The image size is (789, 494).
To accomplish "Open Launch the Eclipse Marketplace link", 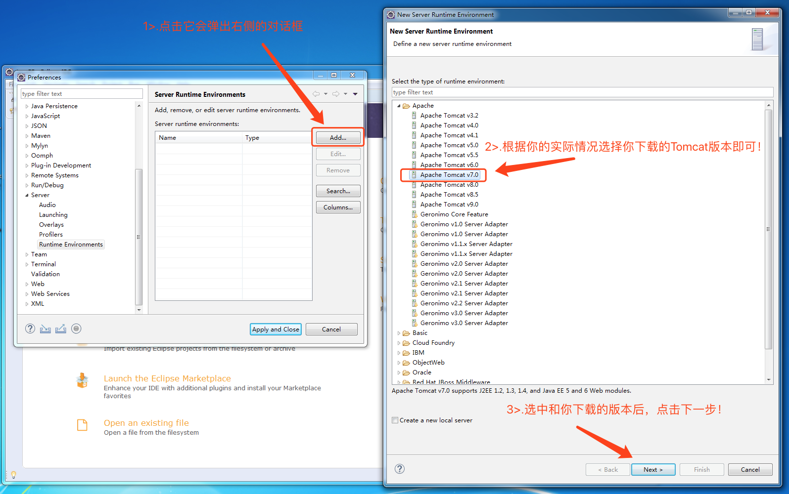I will 167,378.
